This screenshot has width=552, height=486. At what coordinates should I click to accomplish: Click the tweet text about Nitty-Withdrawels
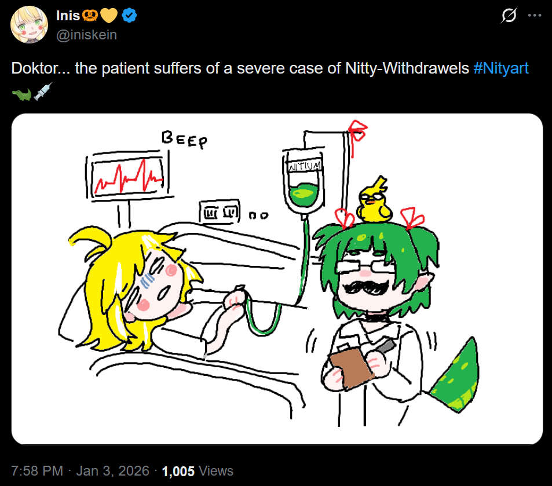[240, 68]
